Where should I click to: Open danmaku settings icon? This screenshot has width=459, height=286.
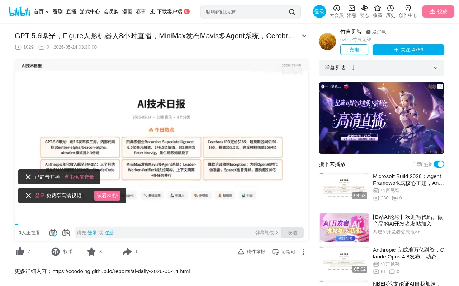coord(66,233)
